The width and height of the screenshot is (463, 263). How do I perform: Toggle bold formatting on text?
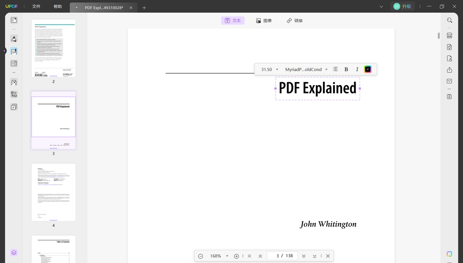click(346, 69)
